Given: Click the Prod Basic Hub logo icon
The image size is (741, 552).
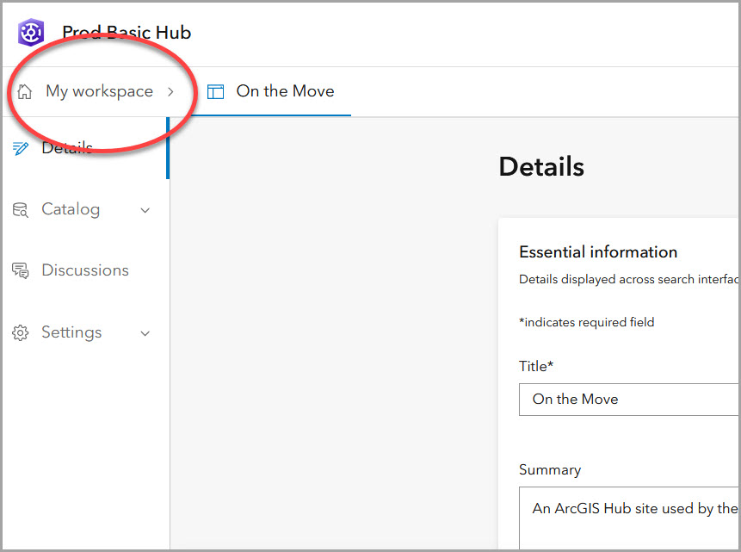Looking at the screenshot, I should tap(31, 33).
